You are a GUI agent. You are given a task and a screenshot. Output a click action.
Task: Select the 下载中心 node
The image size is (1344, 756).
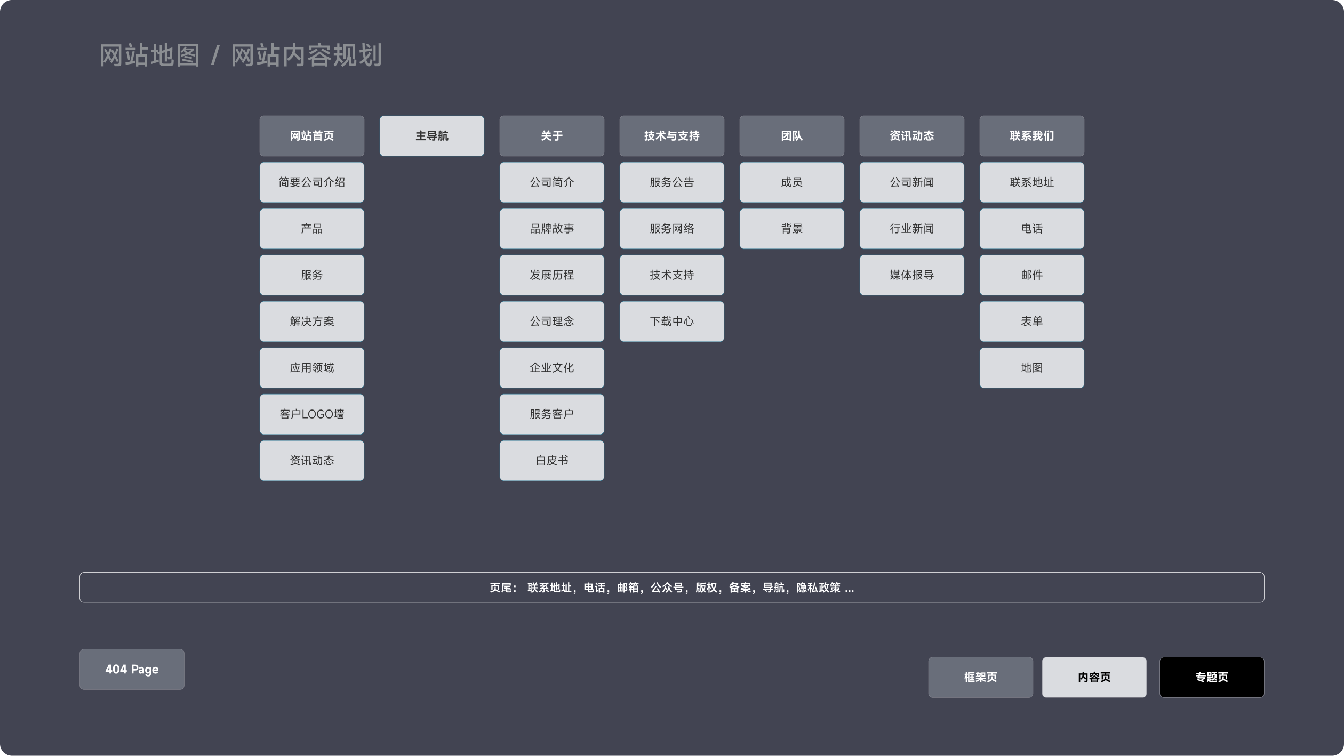click(x=671, y=321)
